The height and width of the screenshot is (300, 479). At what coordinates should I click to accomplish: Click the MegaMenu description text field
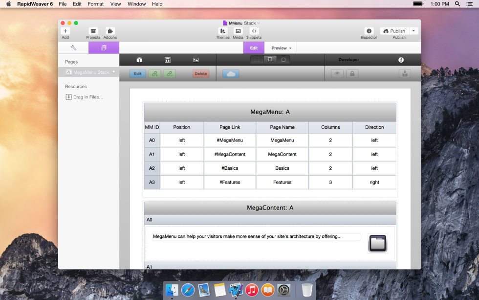point(256,236)
